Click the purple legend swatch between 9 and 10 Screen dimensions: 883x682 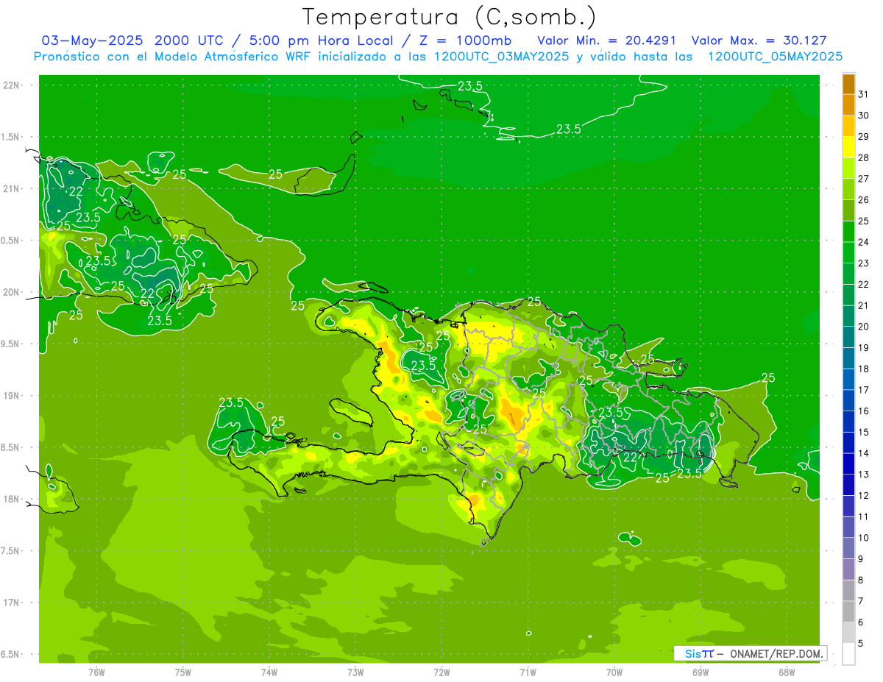848,548
